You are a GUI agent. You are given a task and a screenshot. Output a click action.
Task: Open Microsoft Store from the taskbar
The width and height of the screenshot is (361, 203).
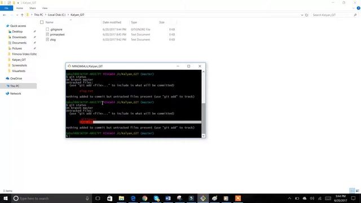click(109, 198)
